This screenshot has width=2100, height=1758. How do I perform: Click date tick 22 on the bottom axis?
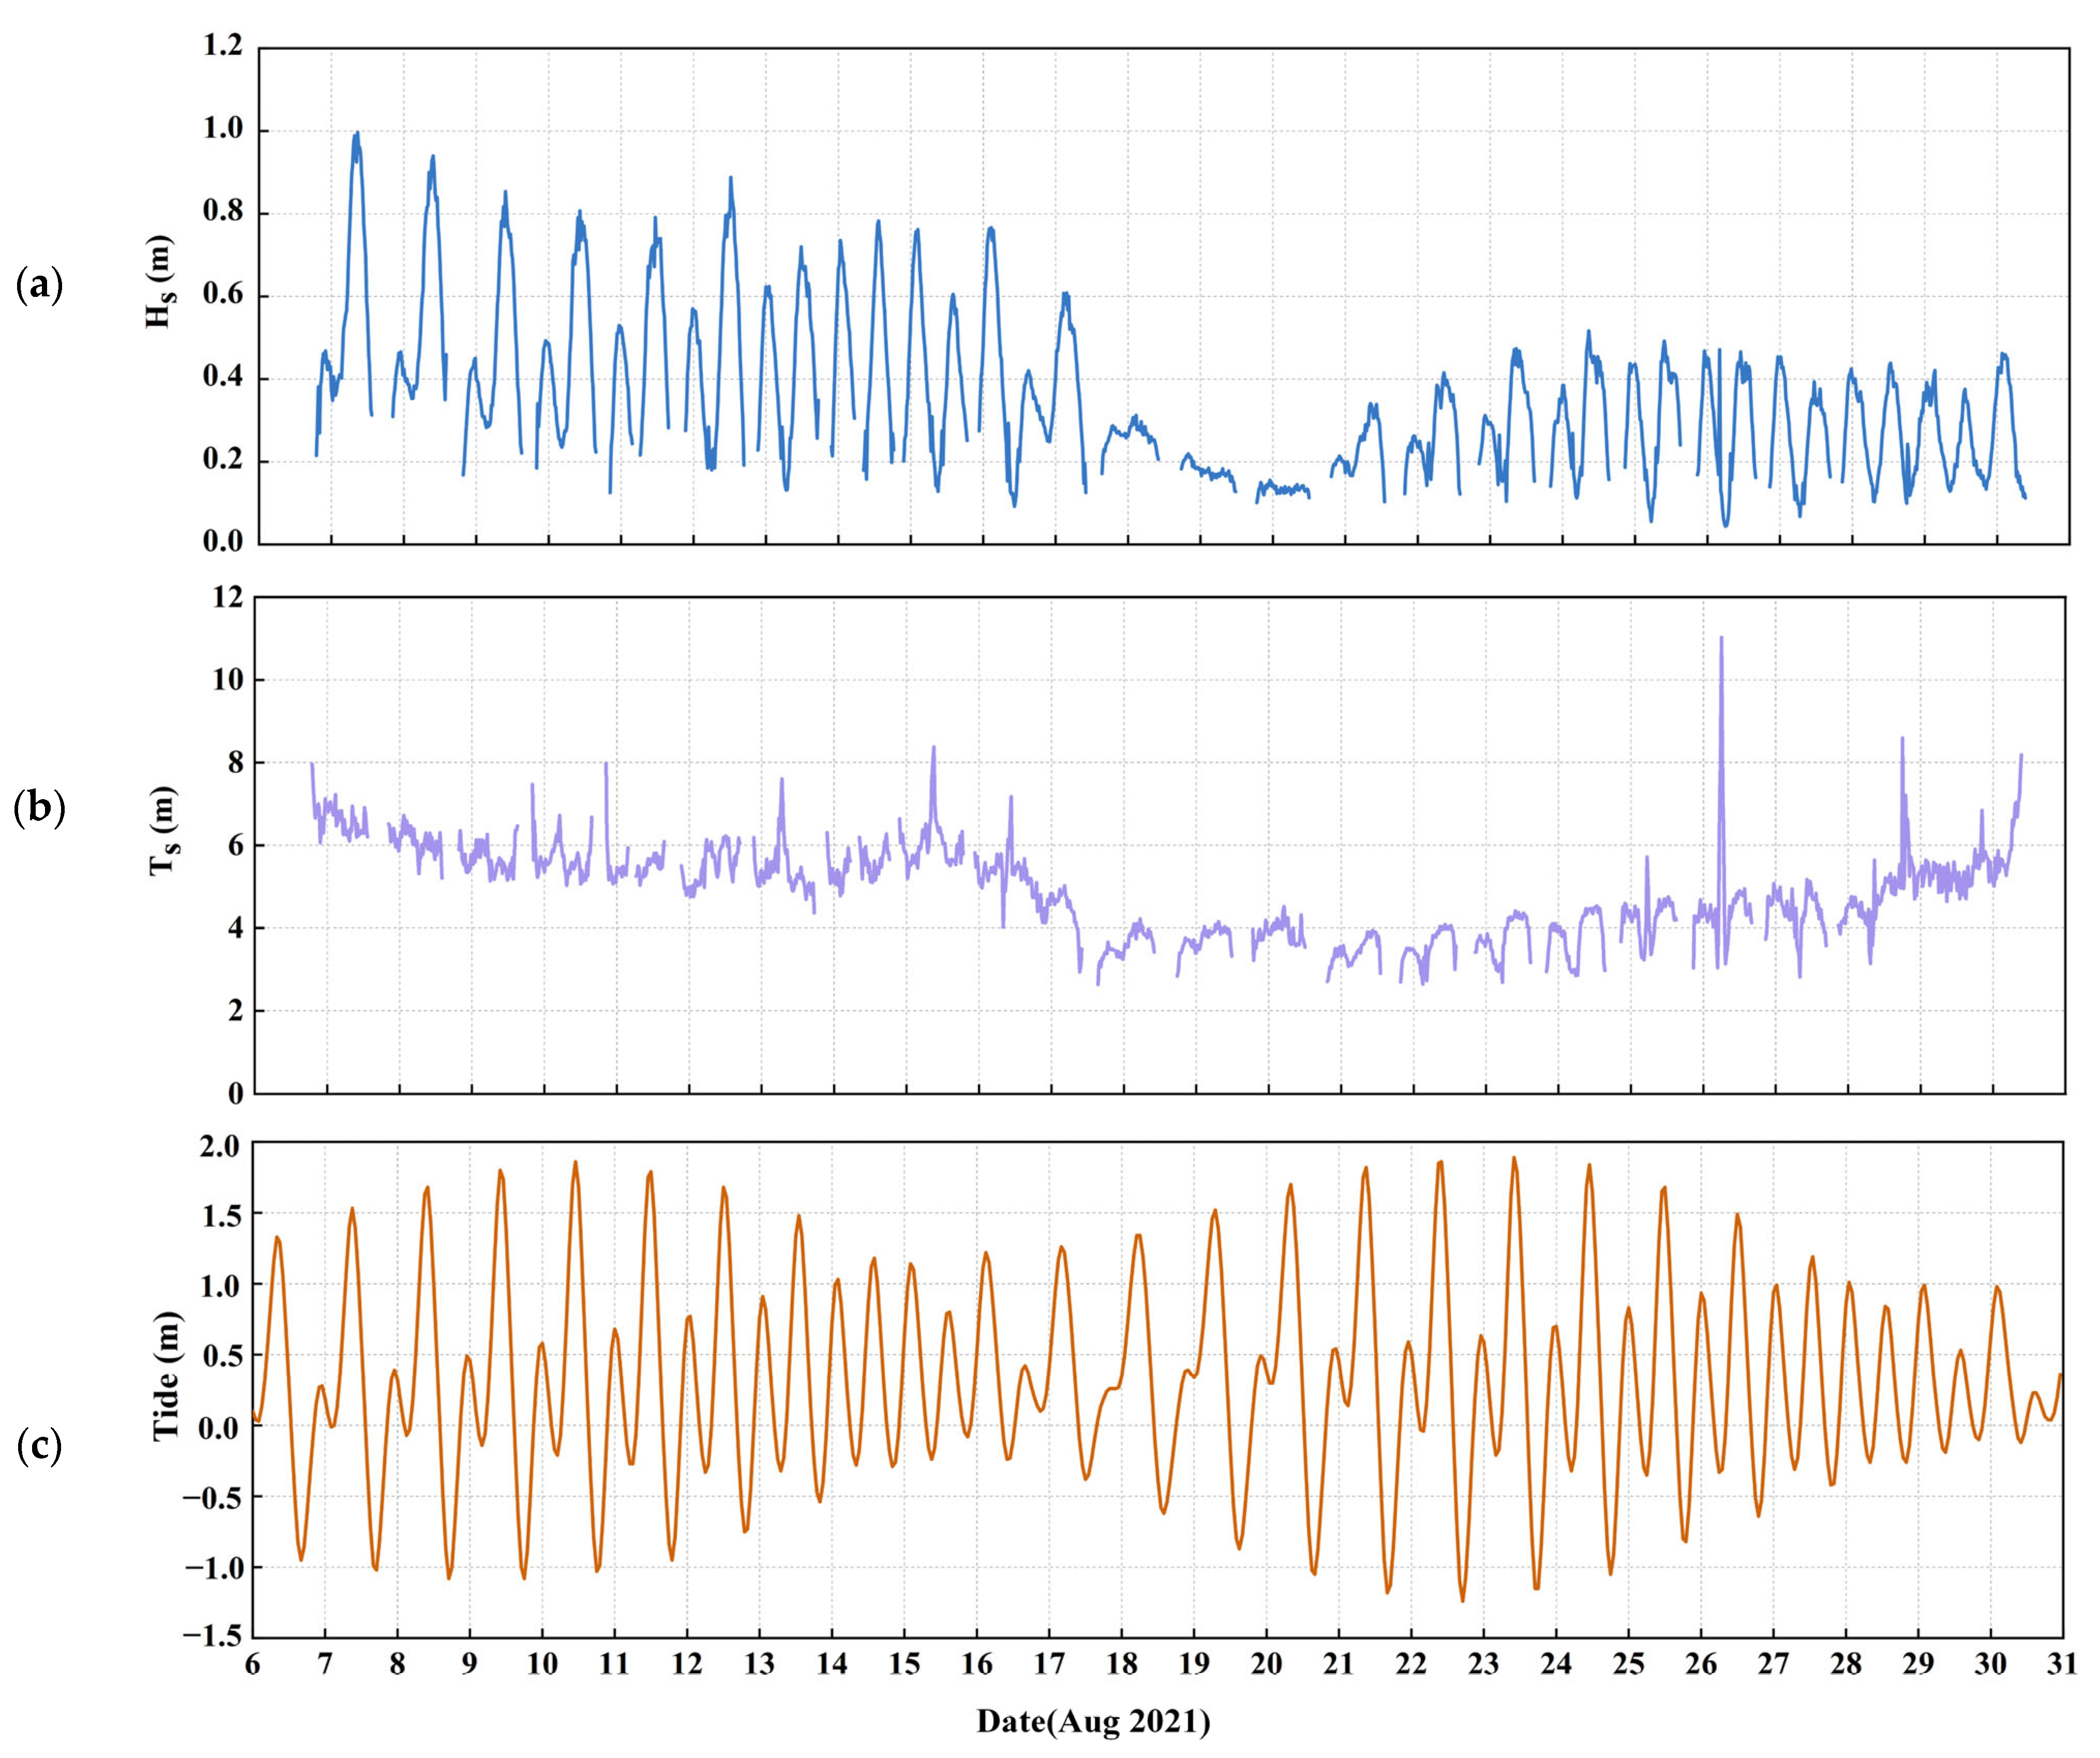tap(1411, 1664)
